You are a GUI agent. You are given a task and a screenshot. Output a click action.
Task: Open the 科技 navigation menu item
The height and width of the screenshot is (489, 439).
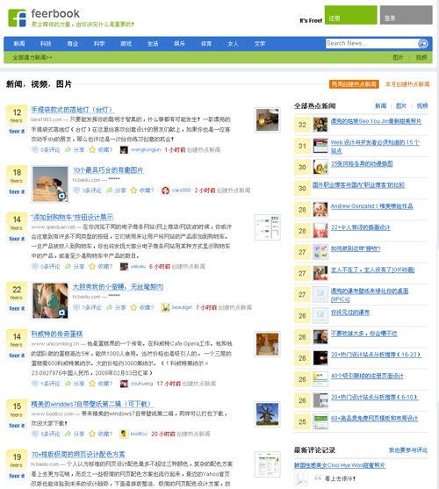coord(46,44)
